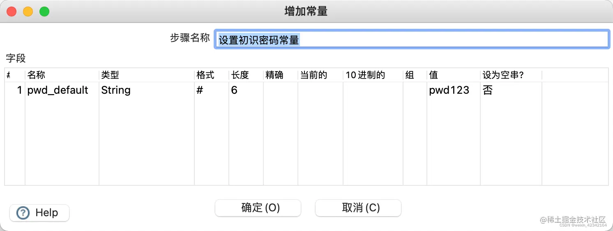Select the String type cell

(147, 90)
